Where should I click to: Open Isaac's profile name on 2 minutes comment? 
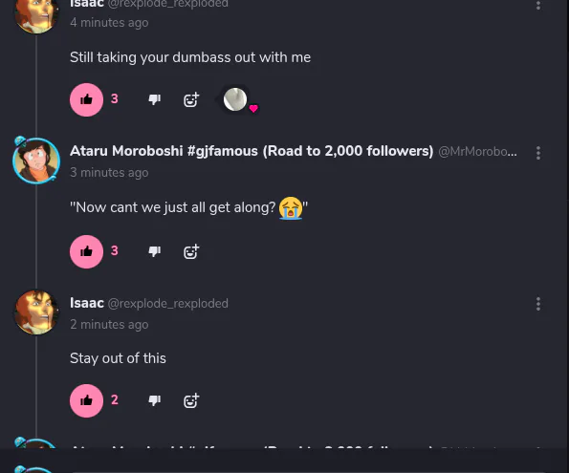click(x=87, y=303)
